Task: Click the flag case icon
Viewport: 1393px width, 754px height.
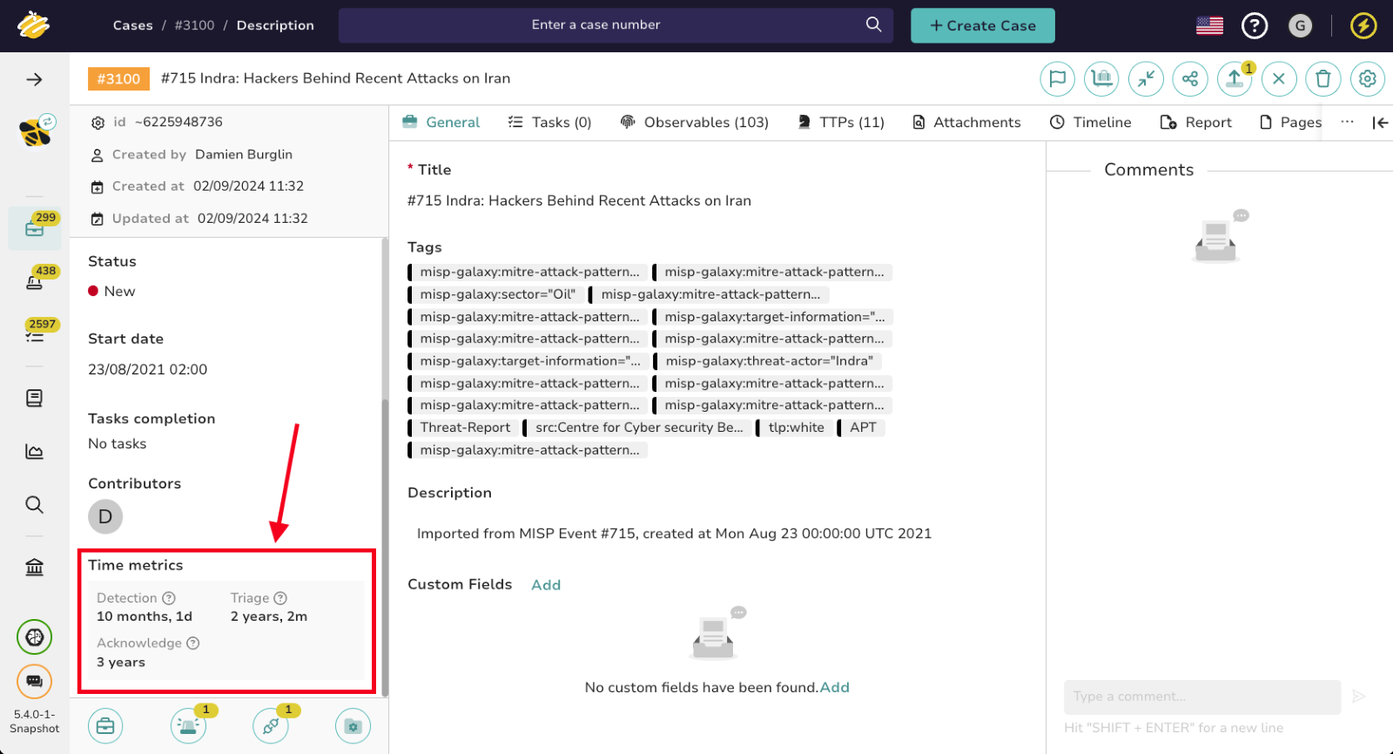Action: pyautogui.click(x=1057, y=79)
